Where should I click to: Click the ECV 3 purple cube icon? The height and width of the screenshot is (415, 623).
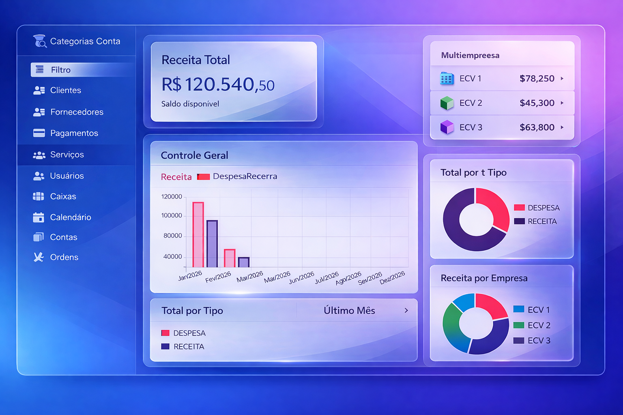(447, 127)
